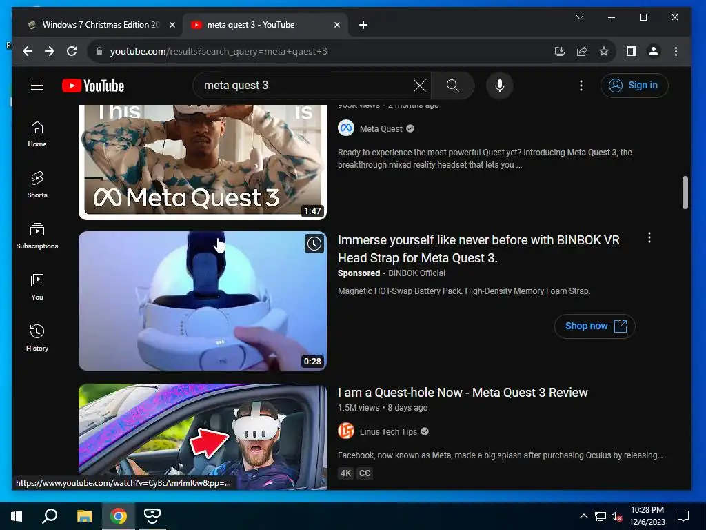706x530 pixels.
Task: Run search with the magnifier button
Action: coord(452,86)
